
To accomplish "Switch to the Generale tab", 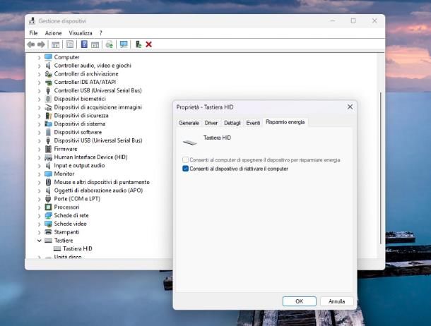I will [x=189, y=123].
